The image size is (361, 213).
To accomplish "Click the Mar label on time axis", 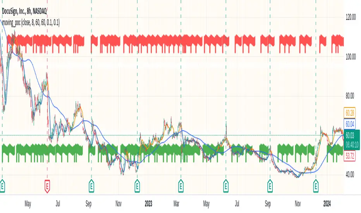I will click(176, 204).
